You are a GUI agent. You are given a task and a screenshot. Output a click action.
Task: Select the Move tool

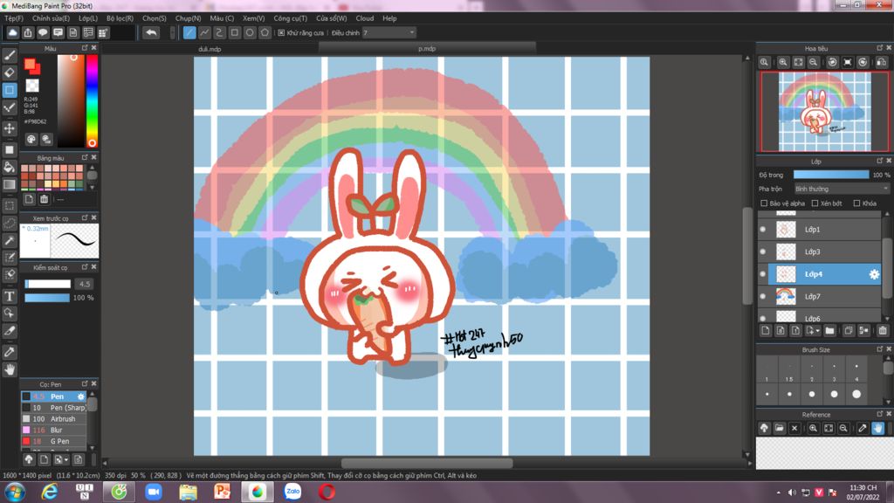(x=9, y=128)
